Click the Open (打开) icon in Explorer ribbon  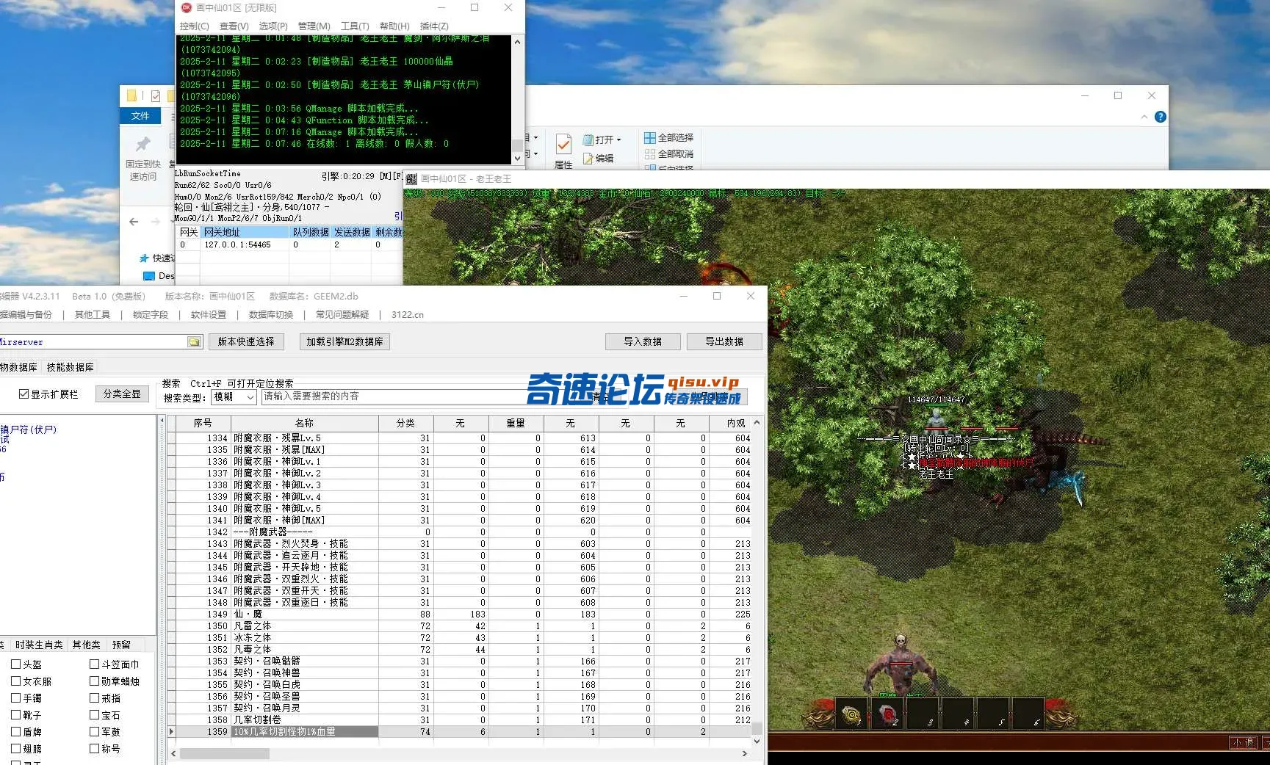(588, 139)
